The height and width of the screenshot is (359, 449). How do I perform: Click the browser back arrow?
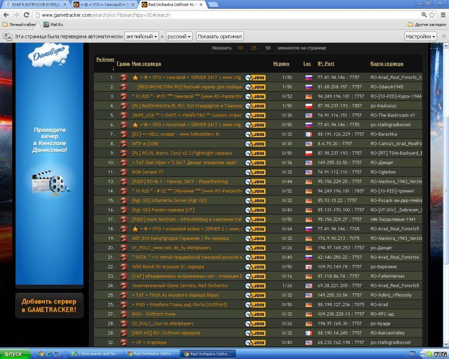pyautogui.click(x=6, y=15)
